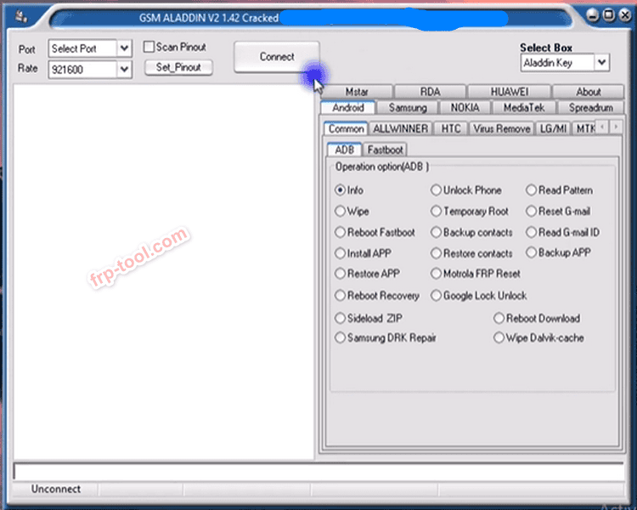Go to the Virus Remove tab

click(x=501, y=128)
